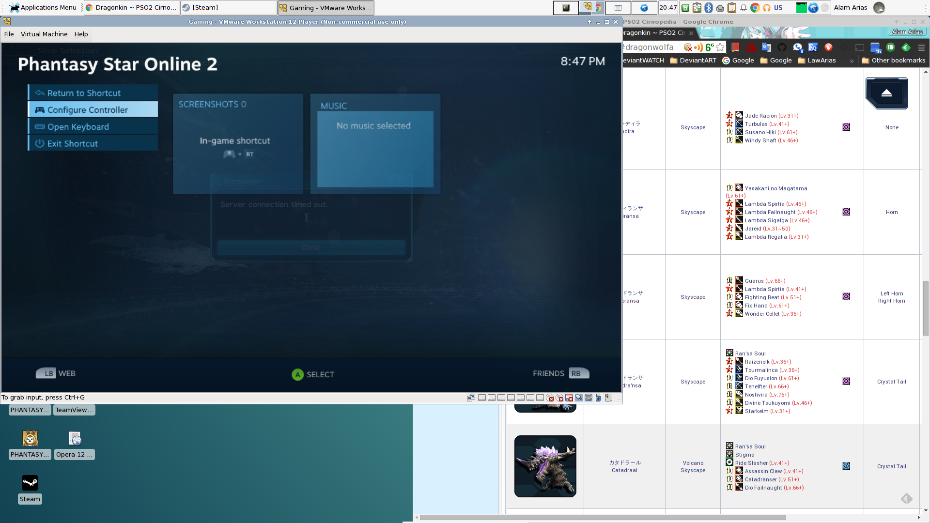The width and height of the screenshot is (930, 523).
Task: Click the Google Translate extension icon
Action: tap(766, 47)
